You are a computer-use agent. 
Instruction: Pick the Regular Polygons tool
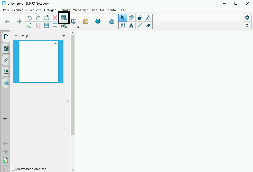[x=139, y=18]
